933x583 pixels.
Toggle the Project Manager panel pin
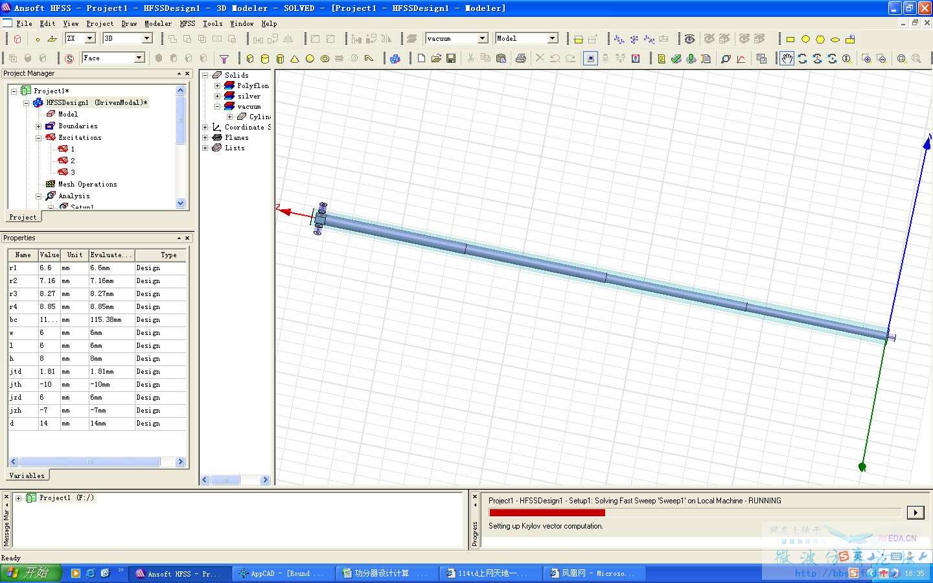[x=179, y=74]
